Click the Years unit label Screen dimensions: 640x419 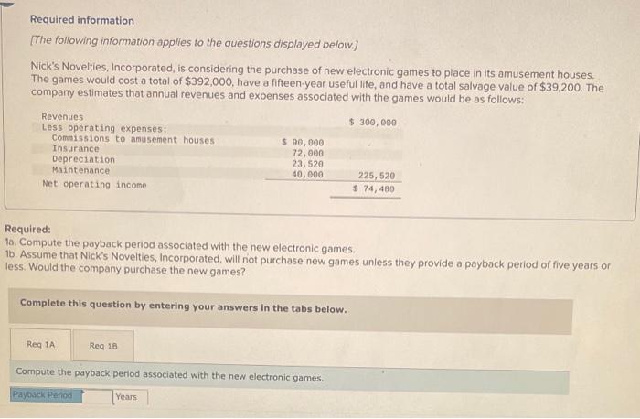tap(127, 397)
